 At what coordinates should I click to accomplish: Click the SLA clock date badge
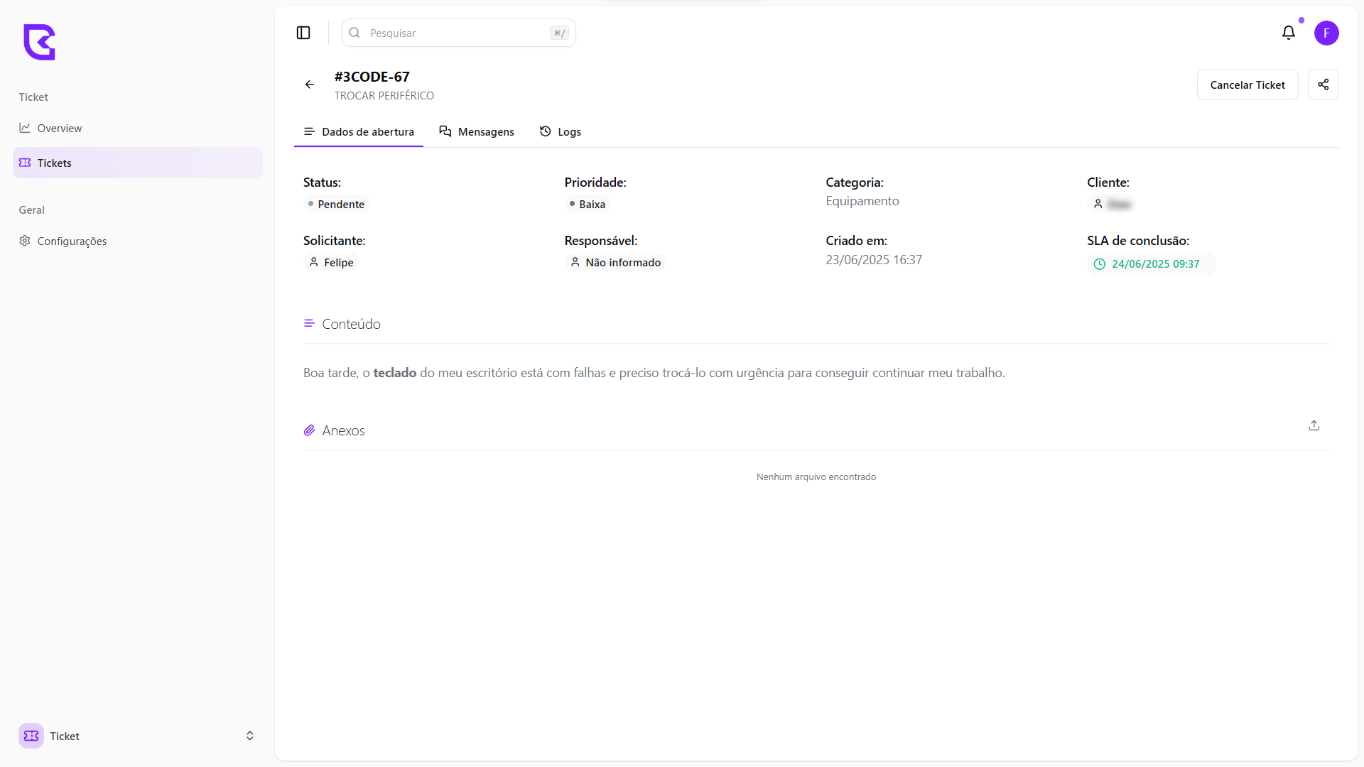[1150, 264]
